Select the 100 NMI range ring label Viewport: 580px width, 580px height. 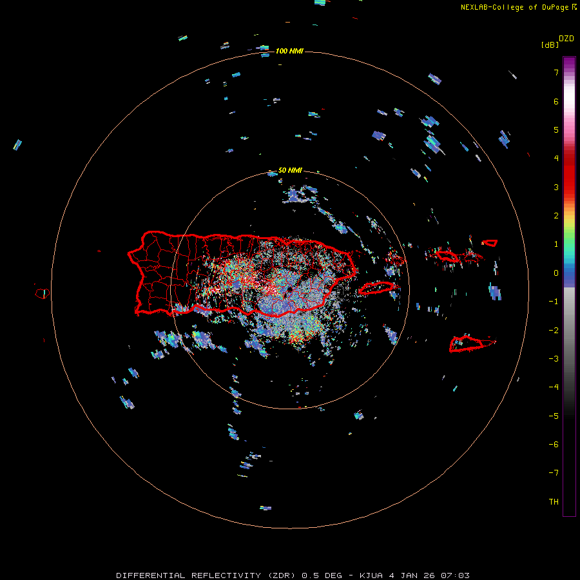point(289,51)
